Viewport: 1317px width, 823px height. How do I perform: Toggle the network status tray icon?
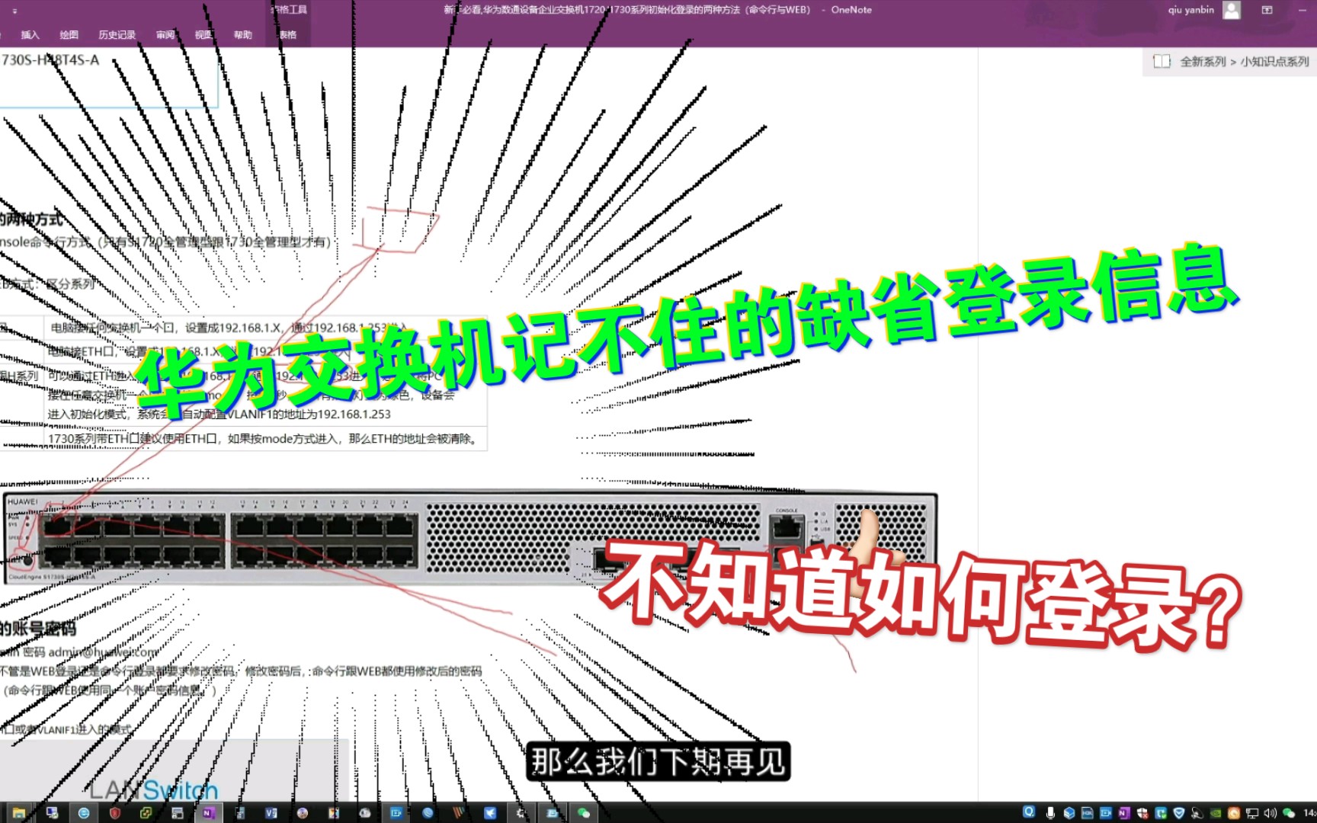click(1252, 813)
